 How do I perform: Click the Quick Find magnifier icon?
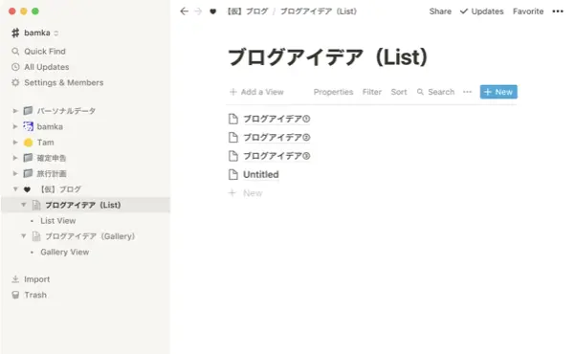click(x=15, y=52)
